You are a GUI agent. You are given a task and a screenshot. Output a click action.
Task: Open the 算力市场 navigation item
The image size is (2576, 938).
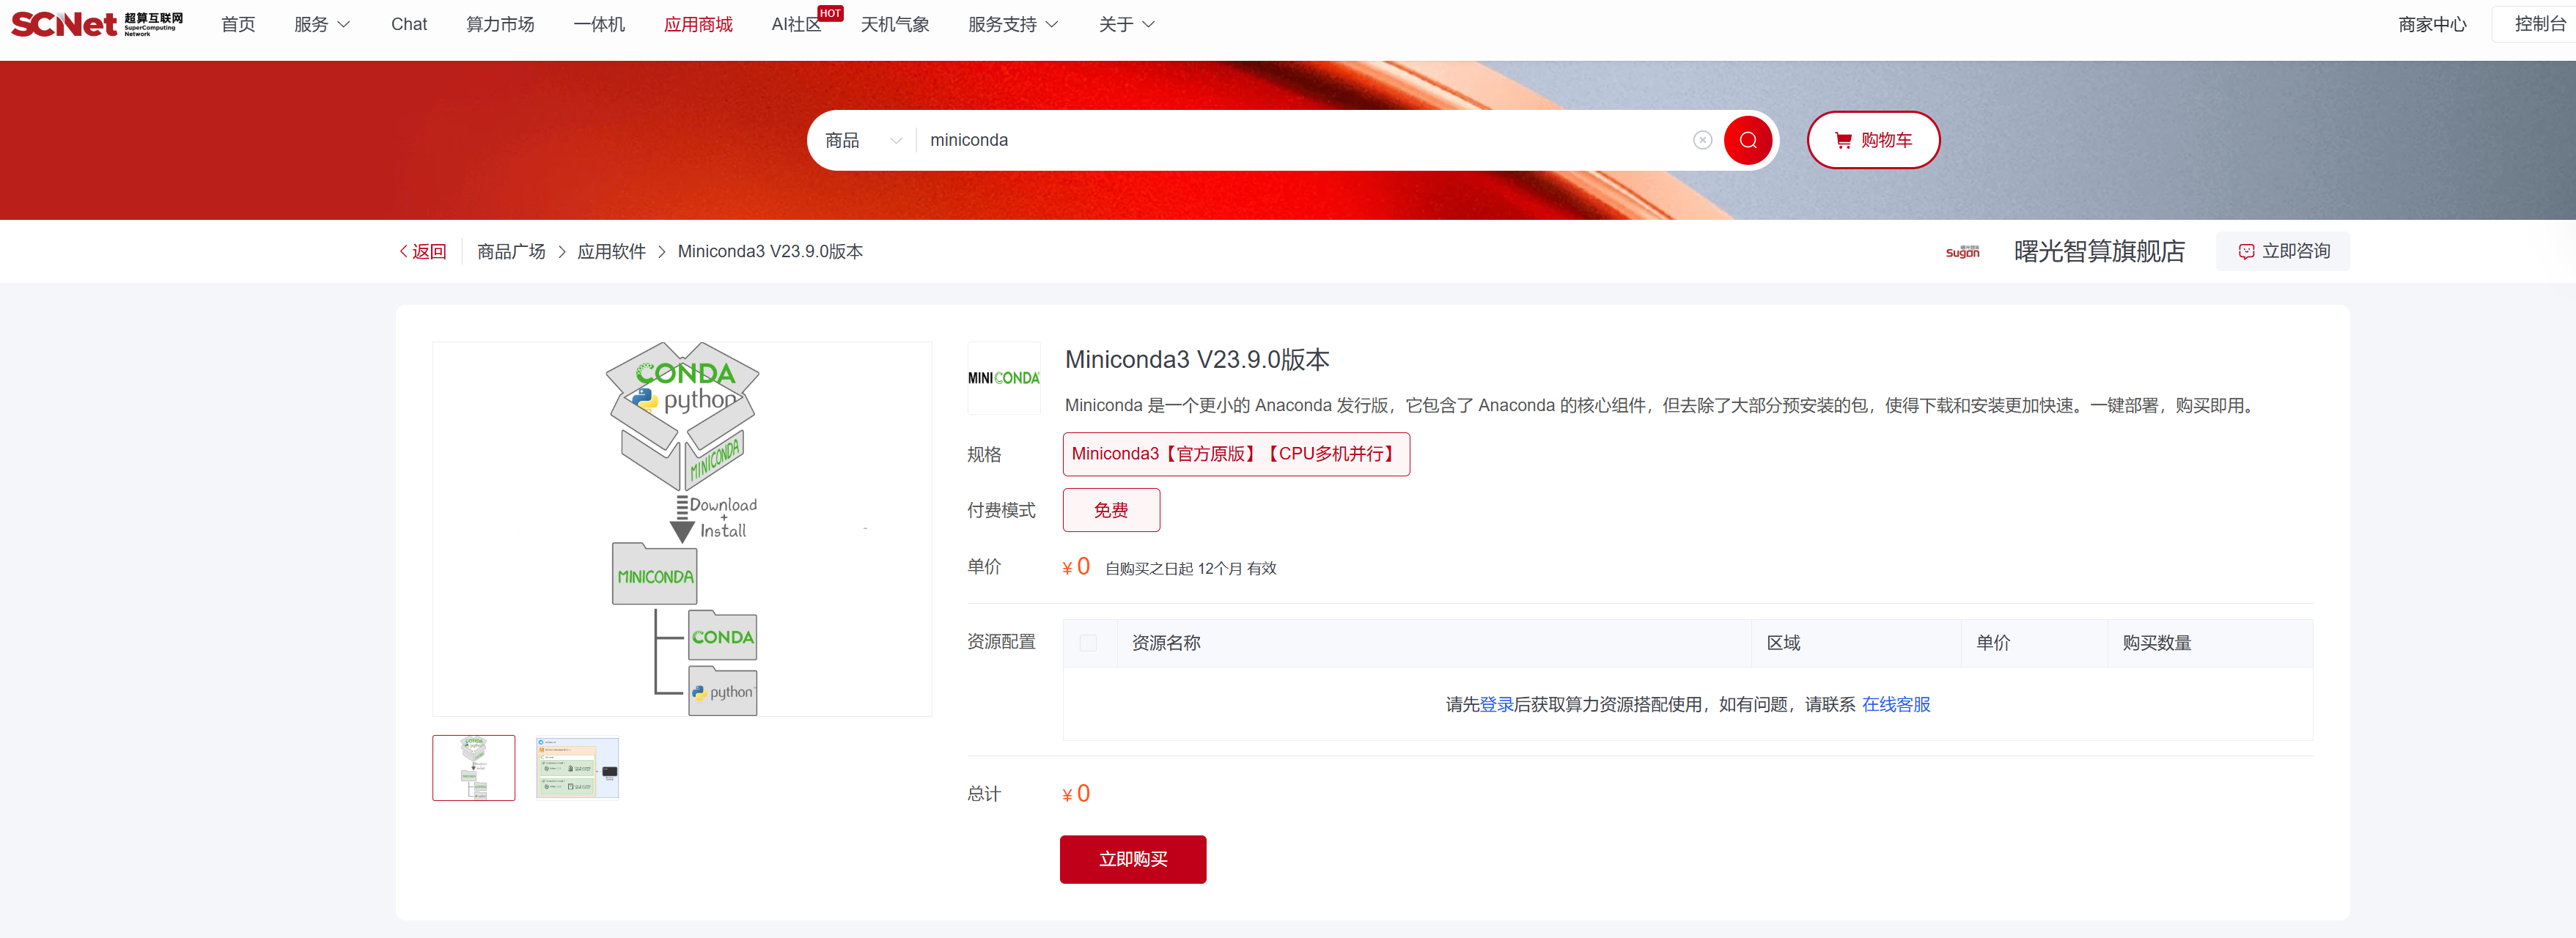[x=500, y=24]
